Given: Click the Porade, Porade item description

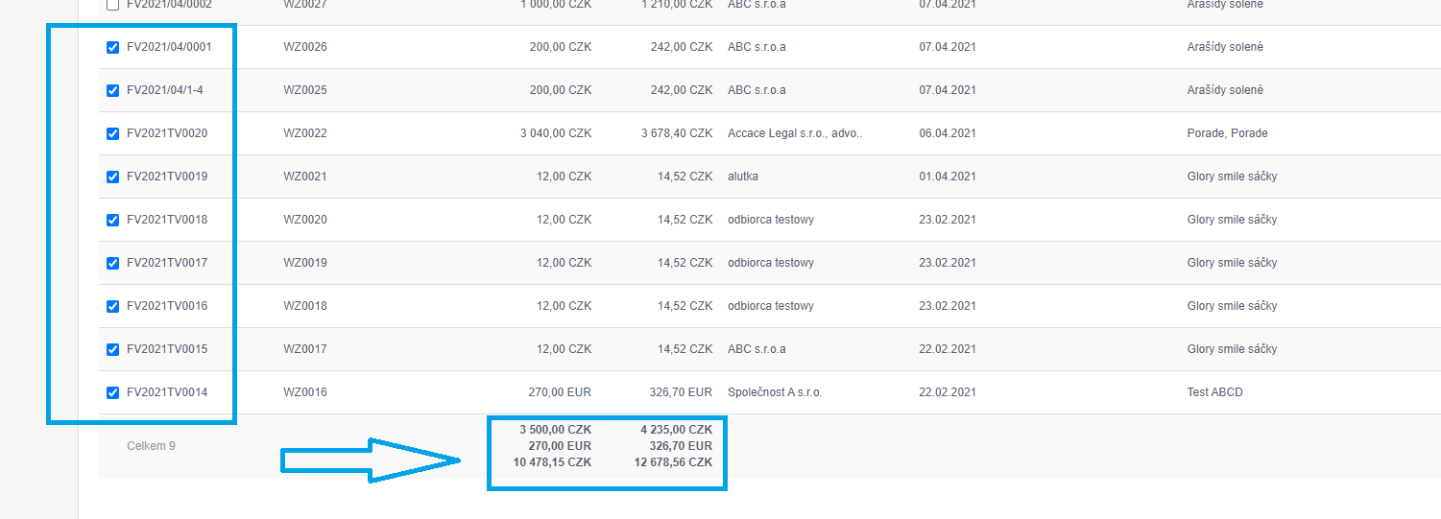Looking at the screenshot, I should (1227, 133).
